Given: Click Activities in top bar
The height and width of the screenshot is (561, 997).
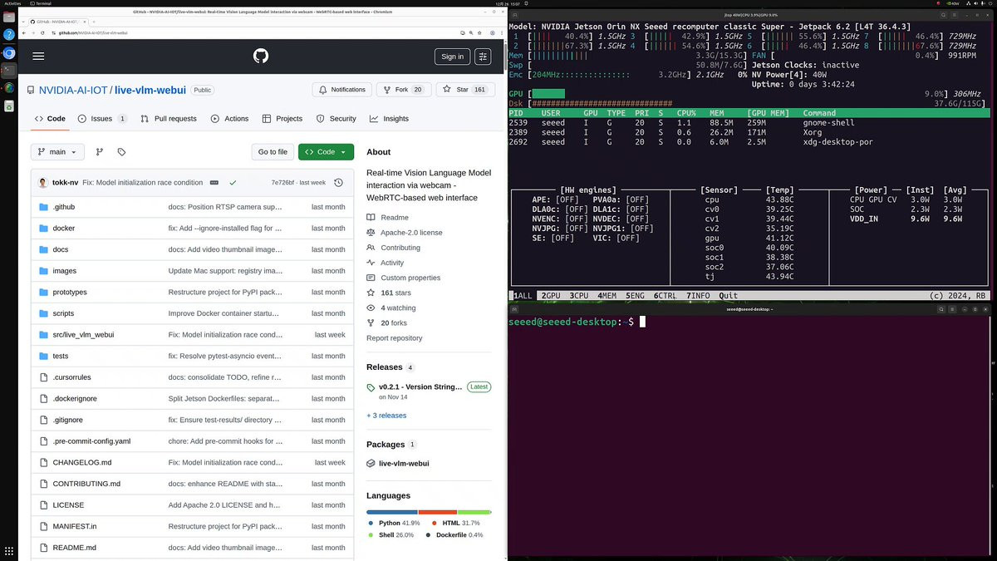Looking at the screenshot, I should coord(12,3).
